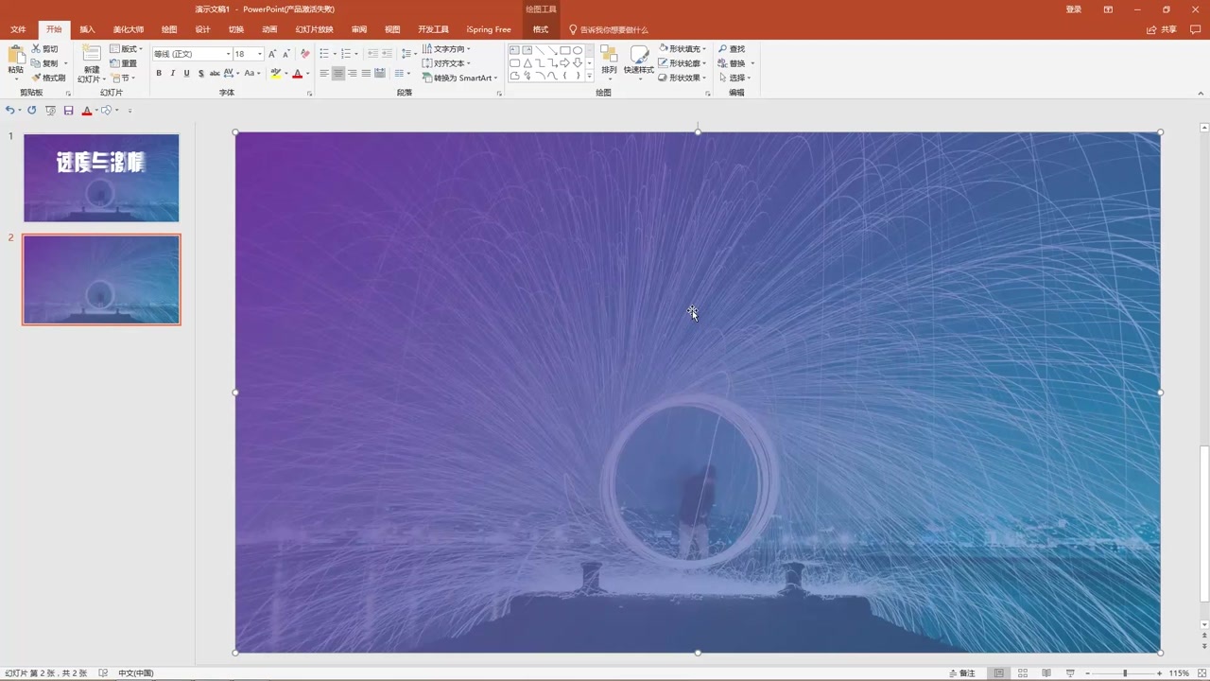
Task: Click the Reset (重置) slide button
Action: tap(124, 63)
